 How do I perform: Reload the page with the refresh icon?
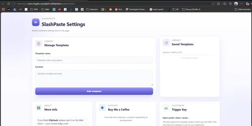(9, 4)
